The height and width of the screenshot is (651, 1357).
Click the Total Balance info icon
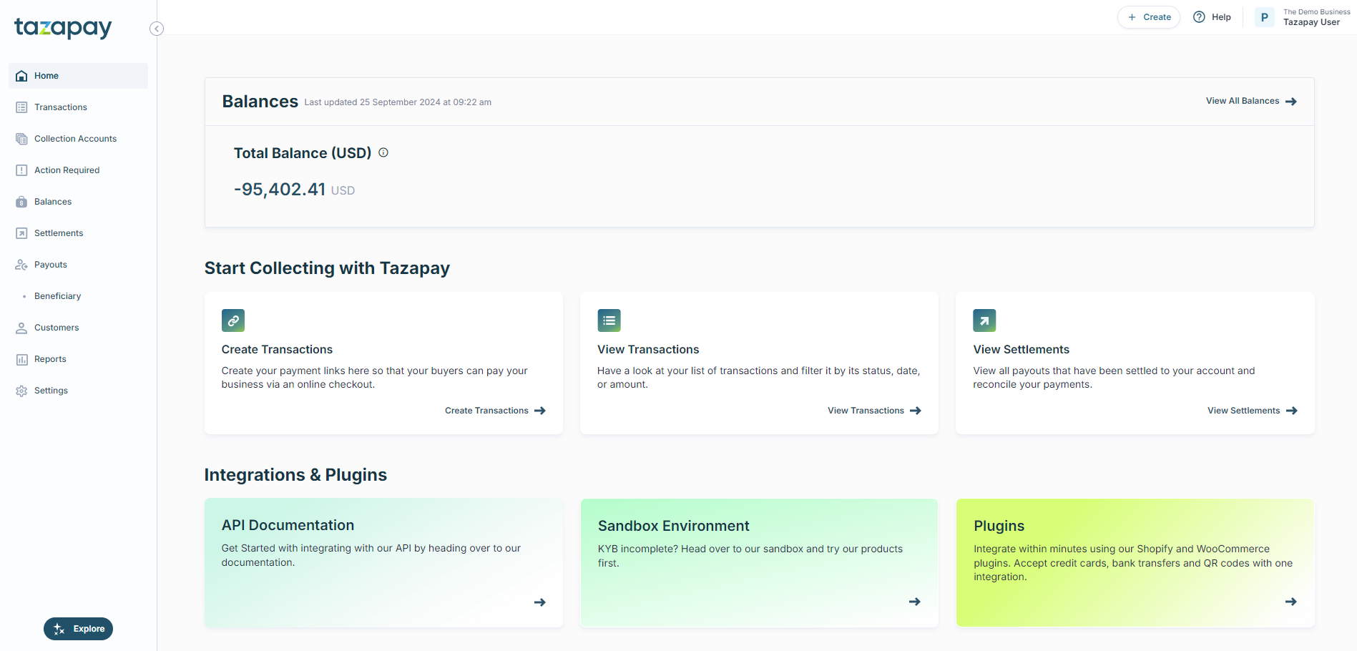coord(383,152)
